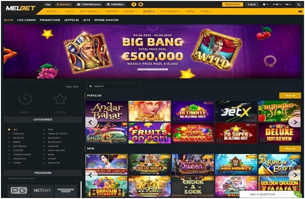The image size is (305, 199).
Task: Open the Spribe Aviator tab
Action: coord(106,20)
